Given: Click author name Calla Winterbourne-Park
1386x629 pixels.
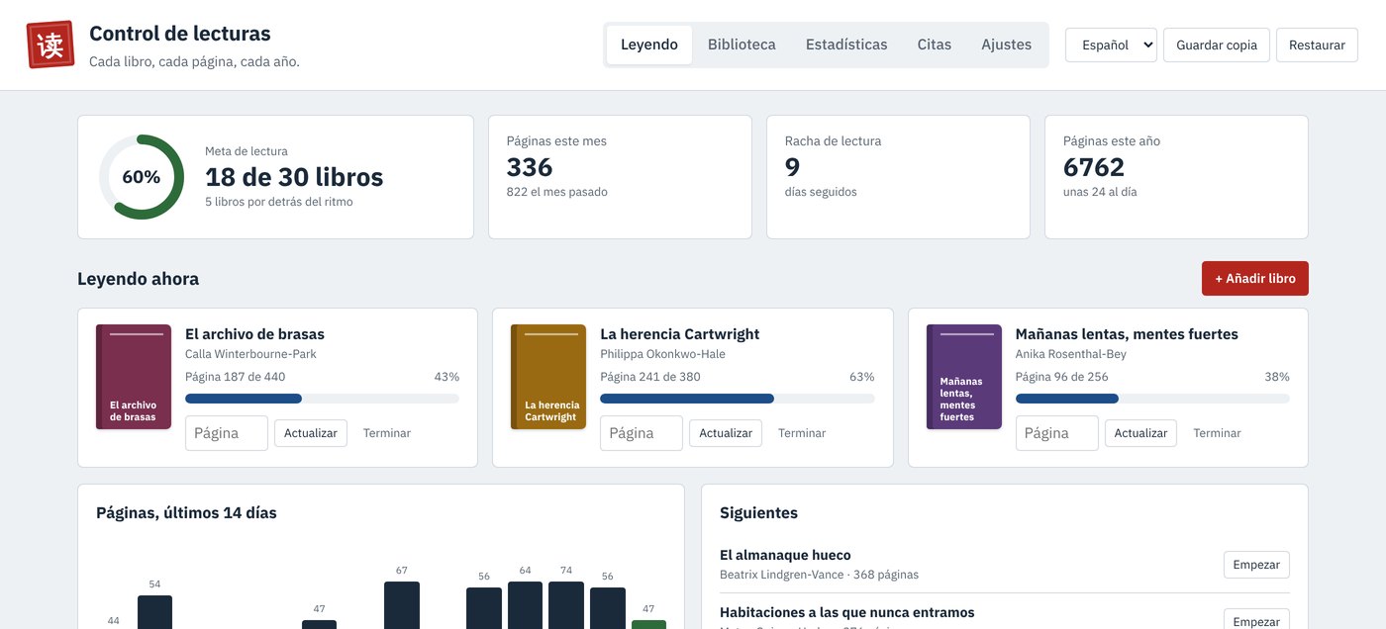Looking at the screenshot, I should click(x=250, y=354).
